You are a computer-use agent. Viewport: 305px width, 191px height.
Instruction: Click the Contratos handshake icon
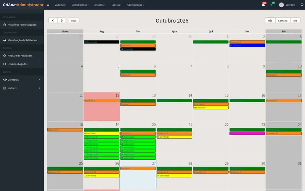(5, 80)
